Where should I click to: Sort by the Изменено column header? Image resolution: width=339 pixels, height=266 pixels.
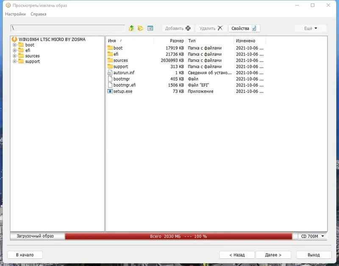[x=250, y=41]
